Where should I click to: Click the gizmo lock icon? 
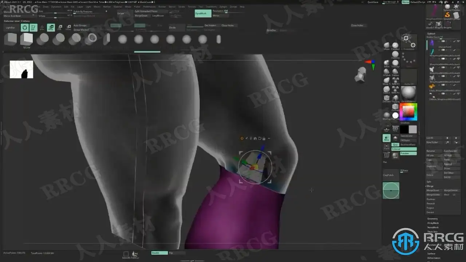pyautogui.click(x=264, y=138)
